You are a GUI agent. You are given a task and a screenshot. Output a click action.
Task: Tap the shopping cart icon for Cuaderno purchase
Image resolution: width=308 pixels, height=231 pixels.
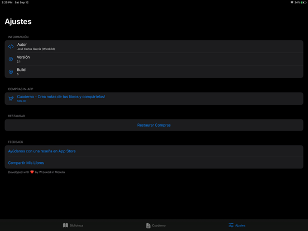11,99
